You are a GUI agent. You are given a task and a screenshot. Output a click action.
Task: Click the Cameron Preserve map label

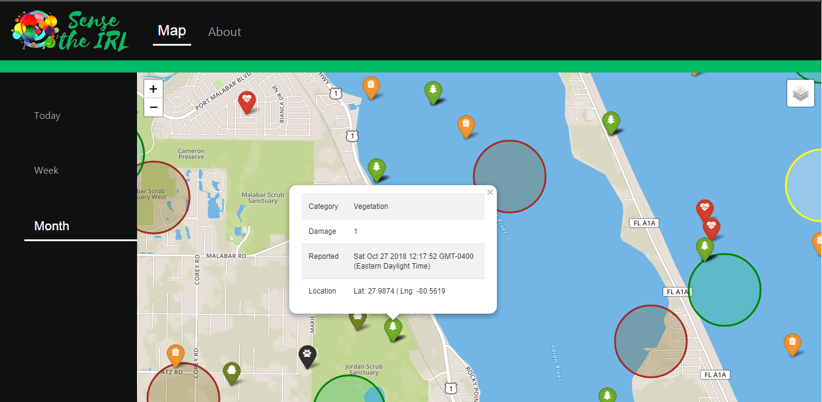[191, 153]
